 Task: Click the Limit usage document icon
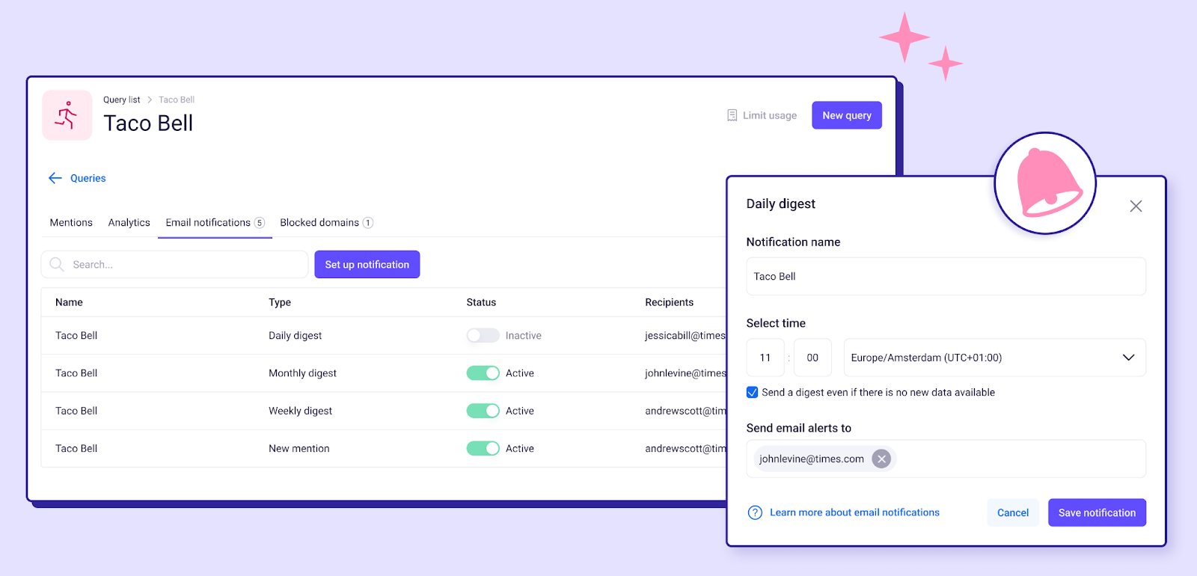coord(732,115)
